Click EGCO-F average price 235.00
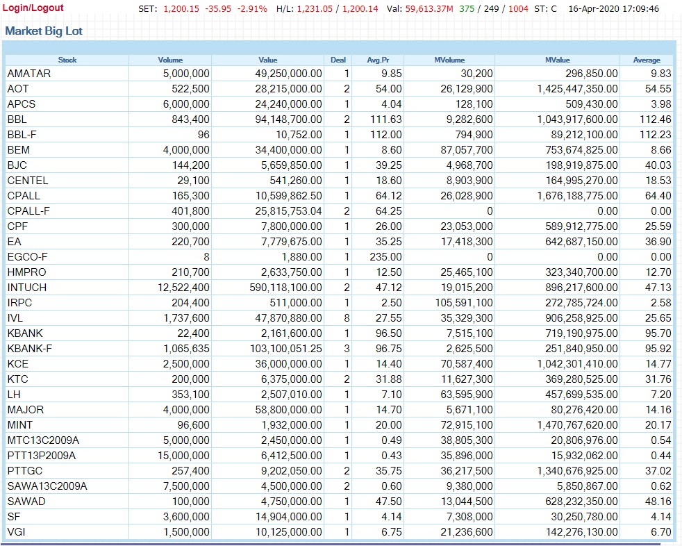This screenshot has height=546, width=682. 386,257
